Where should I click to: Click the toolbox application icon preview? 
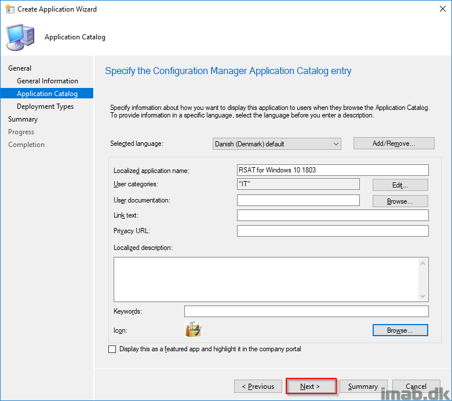tap(193, 329)
